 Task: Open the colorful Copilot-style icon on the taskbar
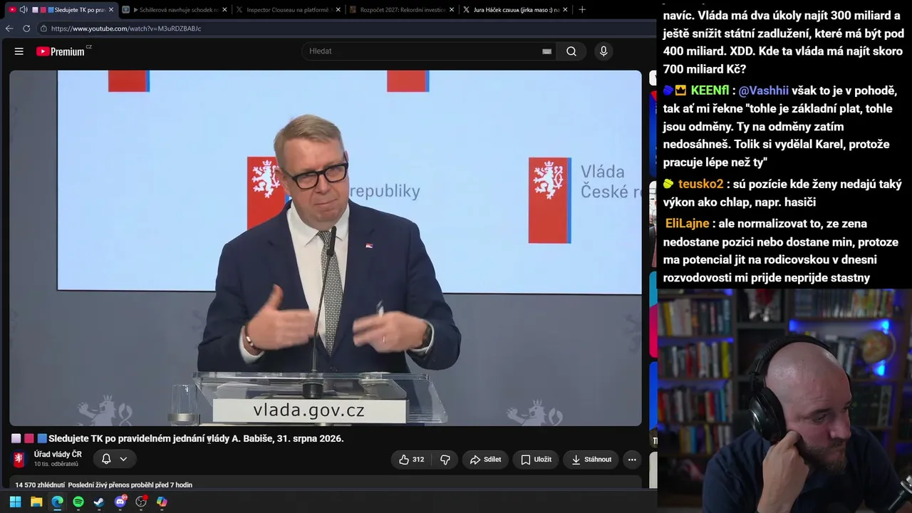pyautogui.click(x=162, y=502)
